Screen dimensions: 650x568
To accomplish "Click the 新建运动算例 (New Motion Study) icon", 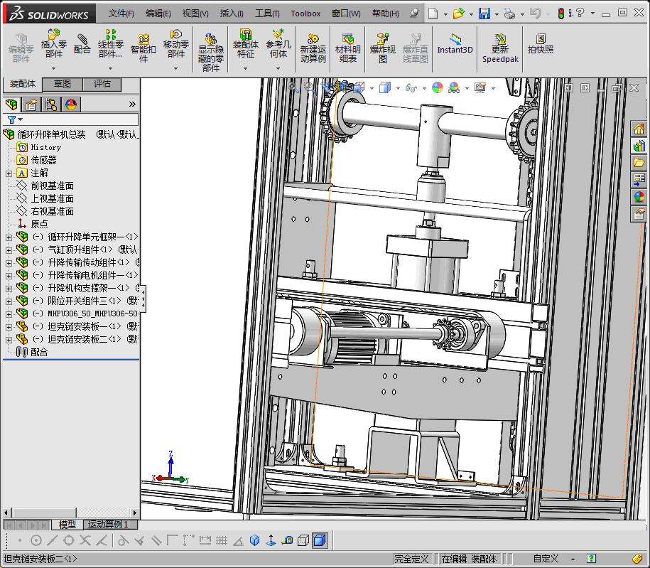I will [x=313, y=41].
